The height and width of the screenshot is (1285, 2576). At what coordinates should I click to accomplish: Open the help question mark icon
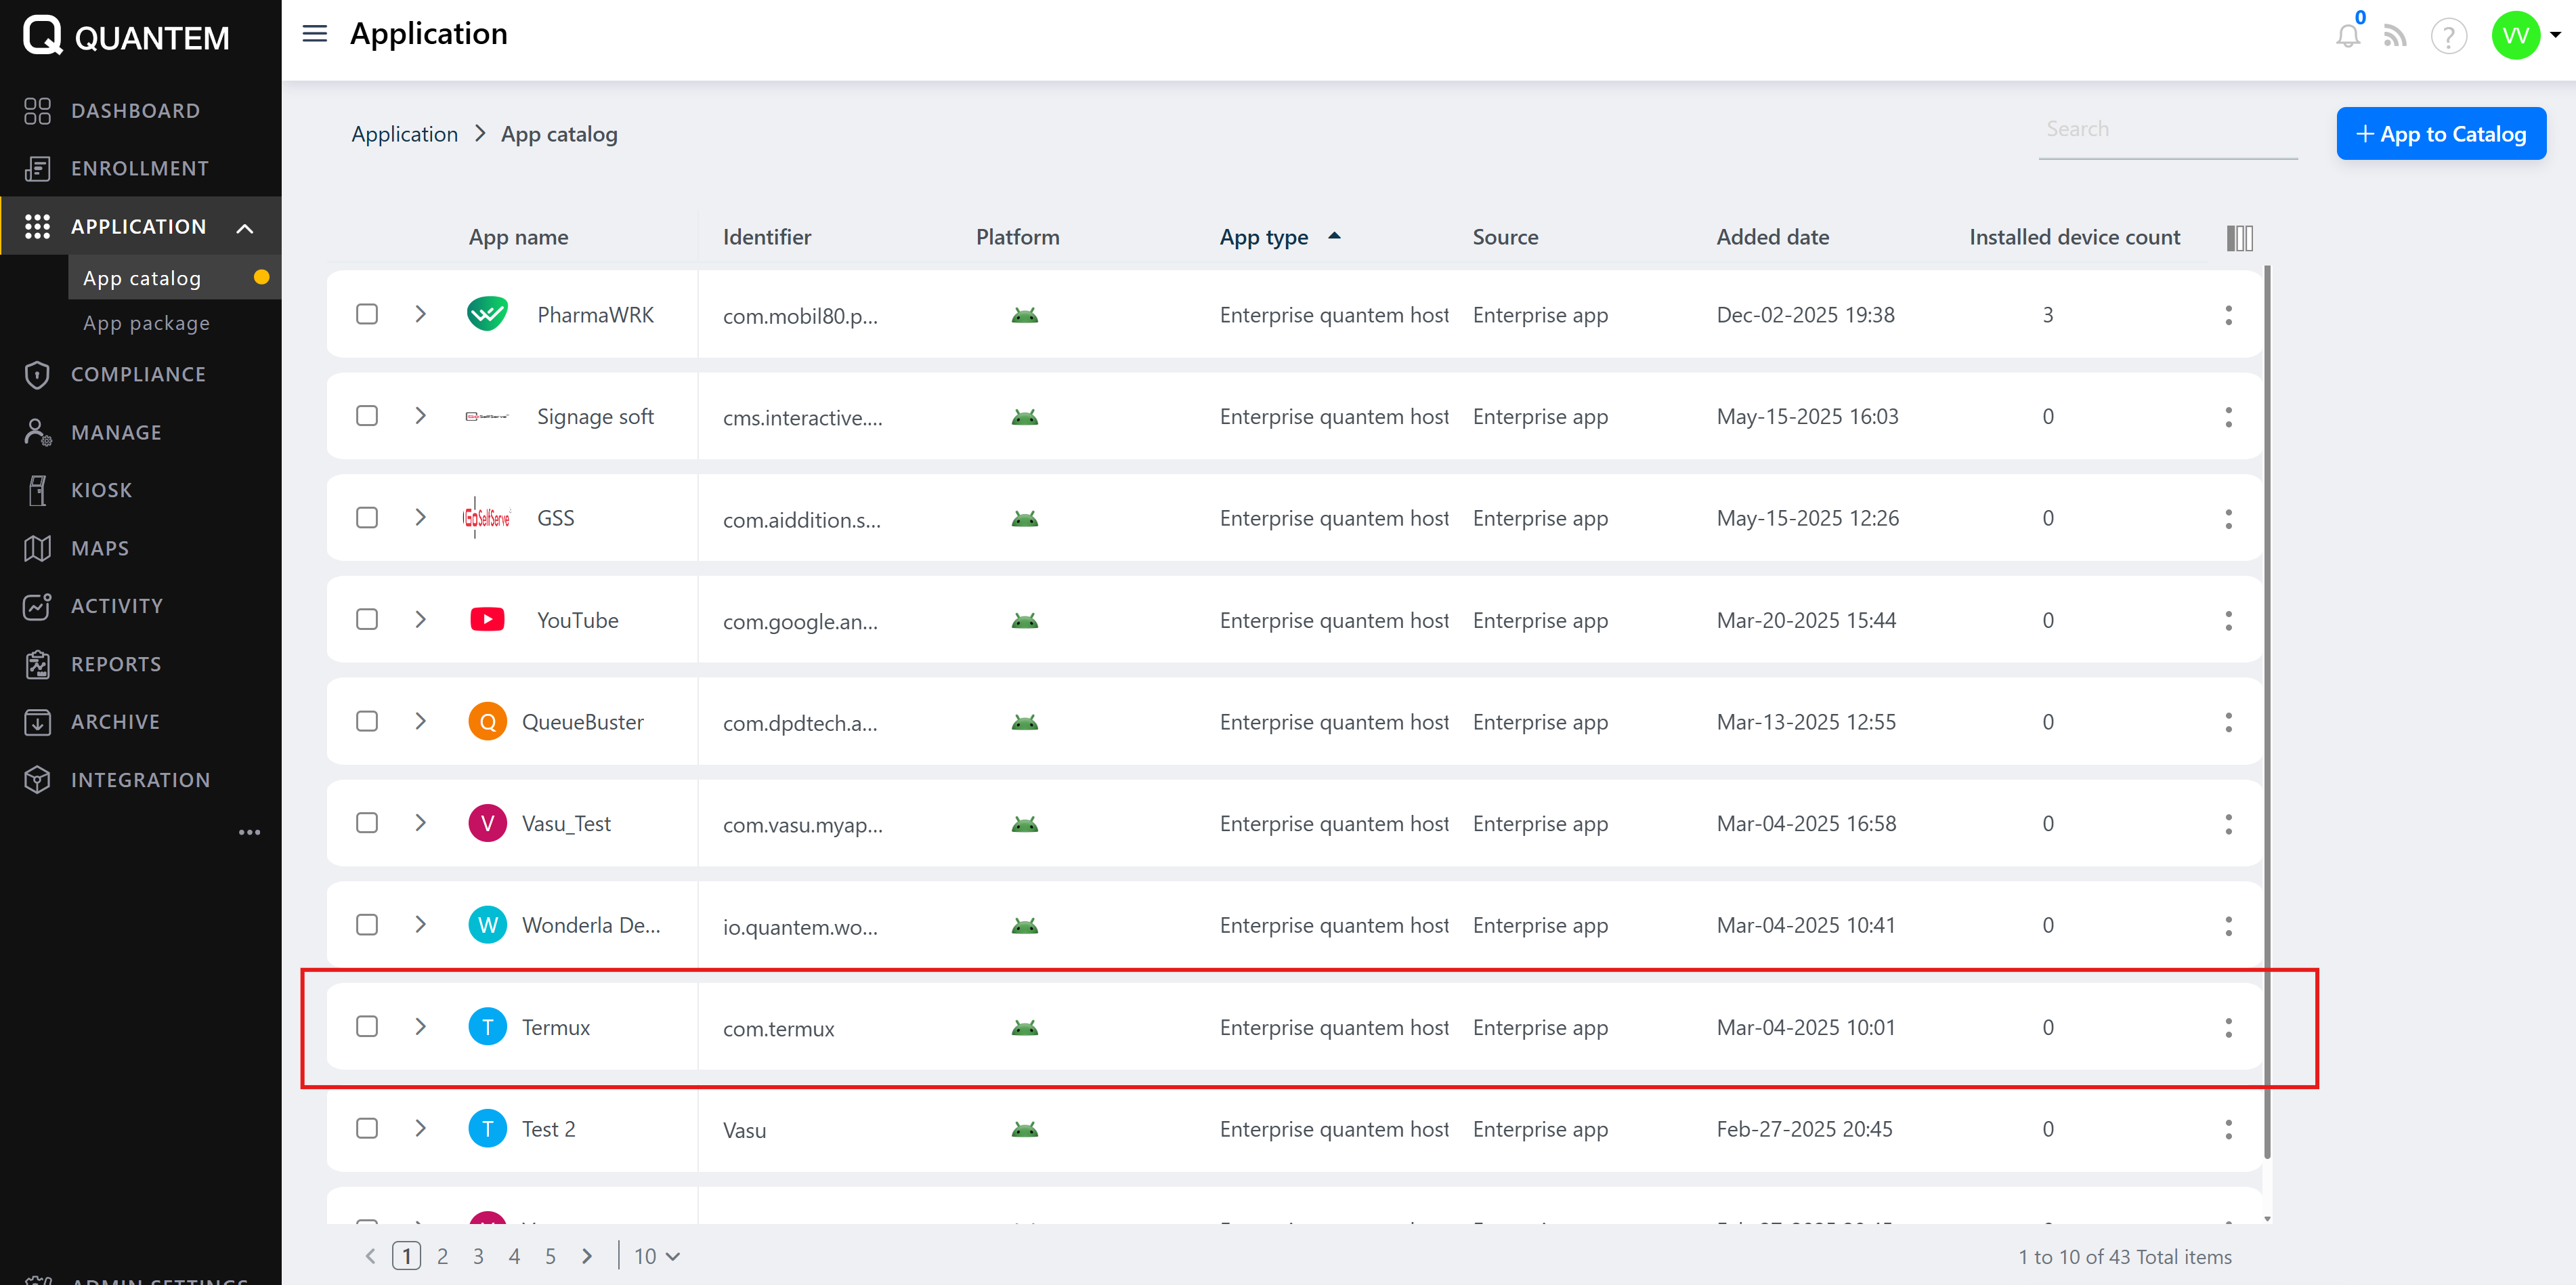(2448, 37)
